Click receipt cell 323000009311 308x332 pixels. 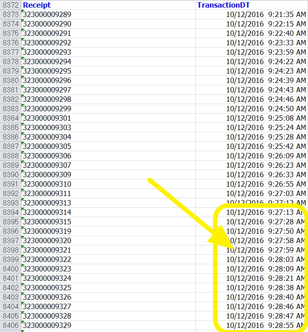(108, 193)
